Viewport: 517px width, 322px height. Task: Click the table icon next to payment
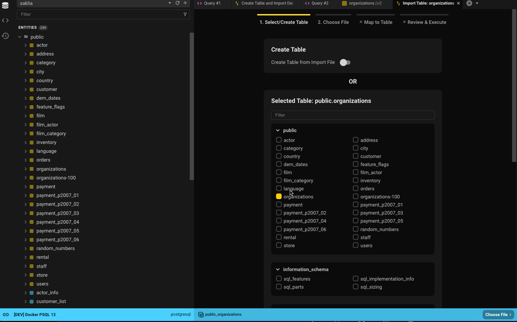coord(32,187)
